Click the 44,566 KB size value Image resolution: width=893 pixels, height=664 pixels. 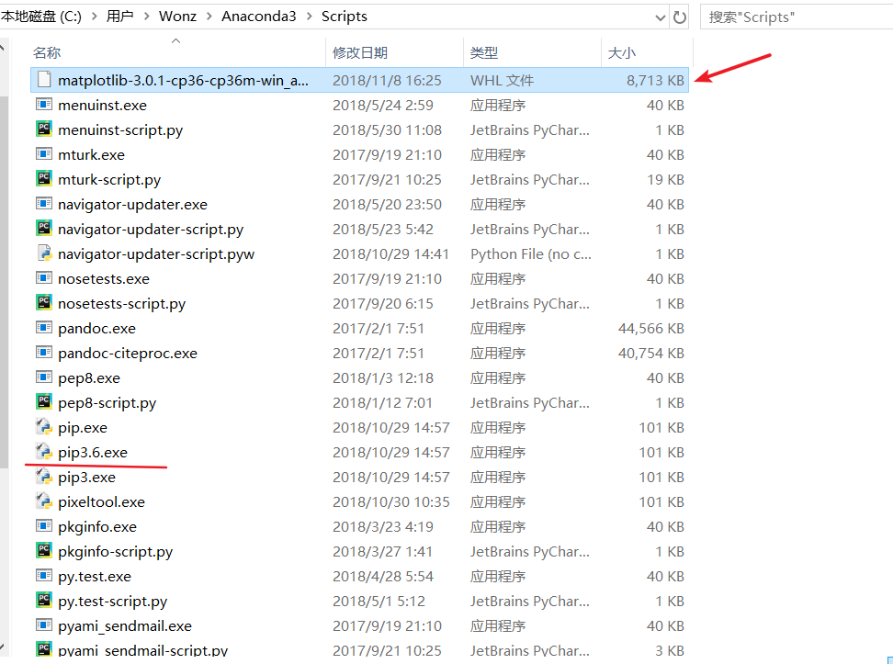651,329
